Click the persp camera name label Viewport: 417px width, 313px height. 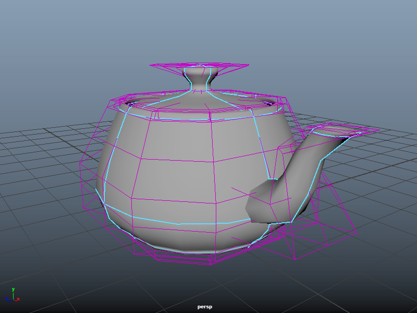click(x=205, y=307)
